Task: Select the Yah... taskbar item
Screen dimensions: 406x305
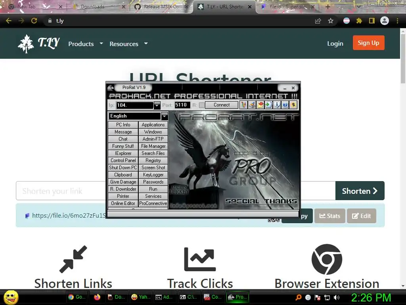Action: tap(141, 297)
